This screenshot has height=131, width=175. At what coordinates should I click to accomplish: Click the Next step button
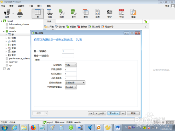pos(114,113)
